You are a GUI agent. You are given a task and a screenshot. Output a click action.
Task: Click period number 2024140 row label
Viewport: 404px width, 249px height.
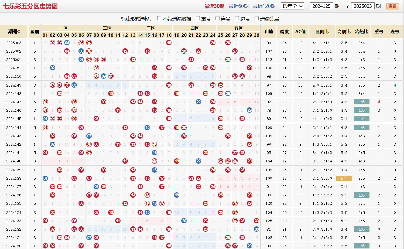[x=14, y=161]
